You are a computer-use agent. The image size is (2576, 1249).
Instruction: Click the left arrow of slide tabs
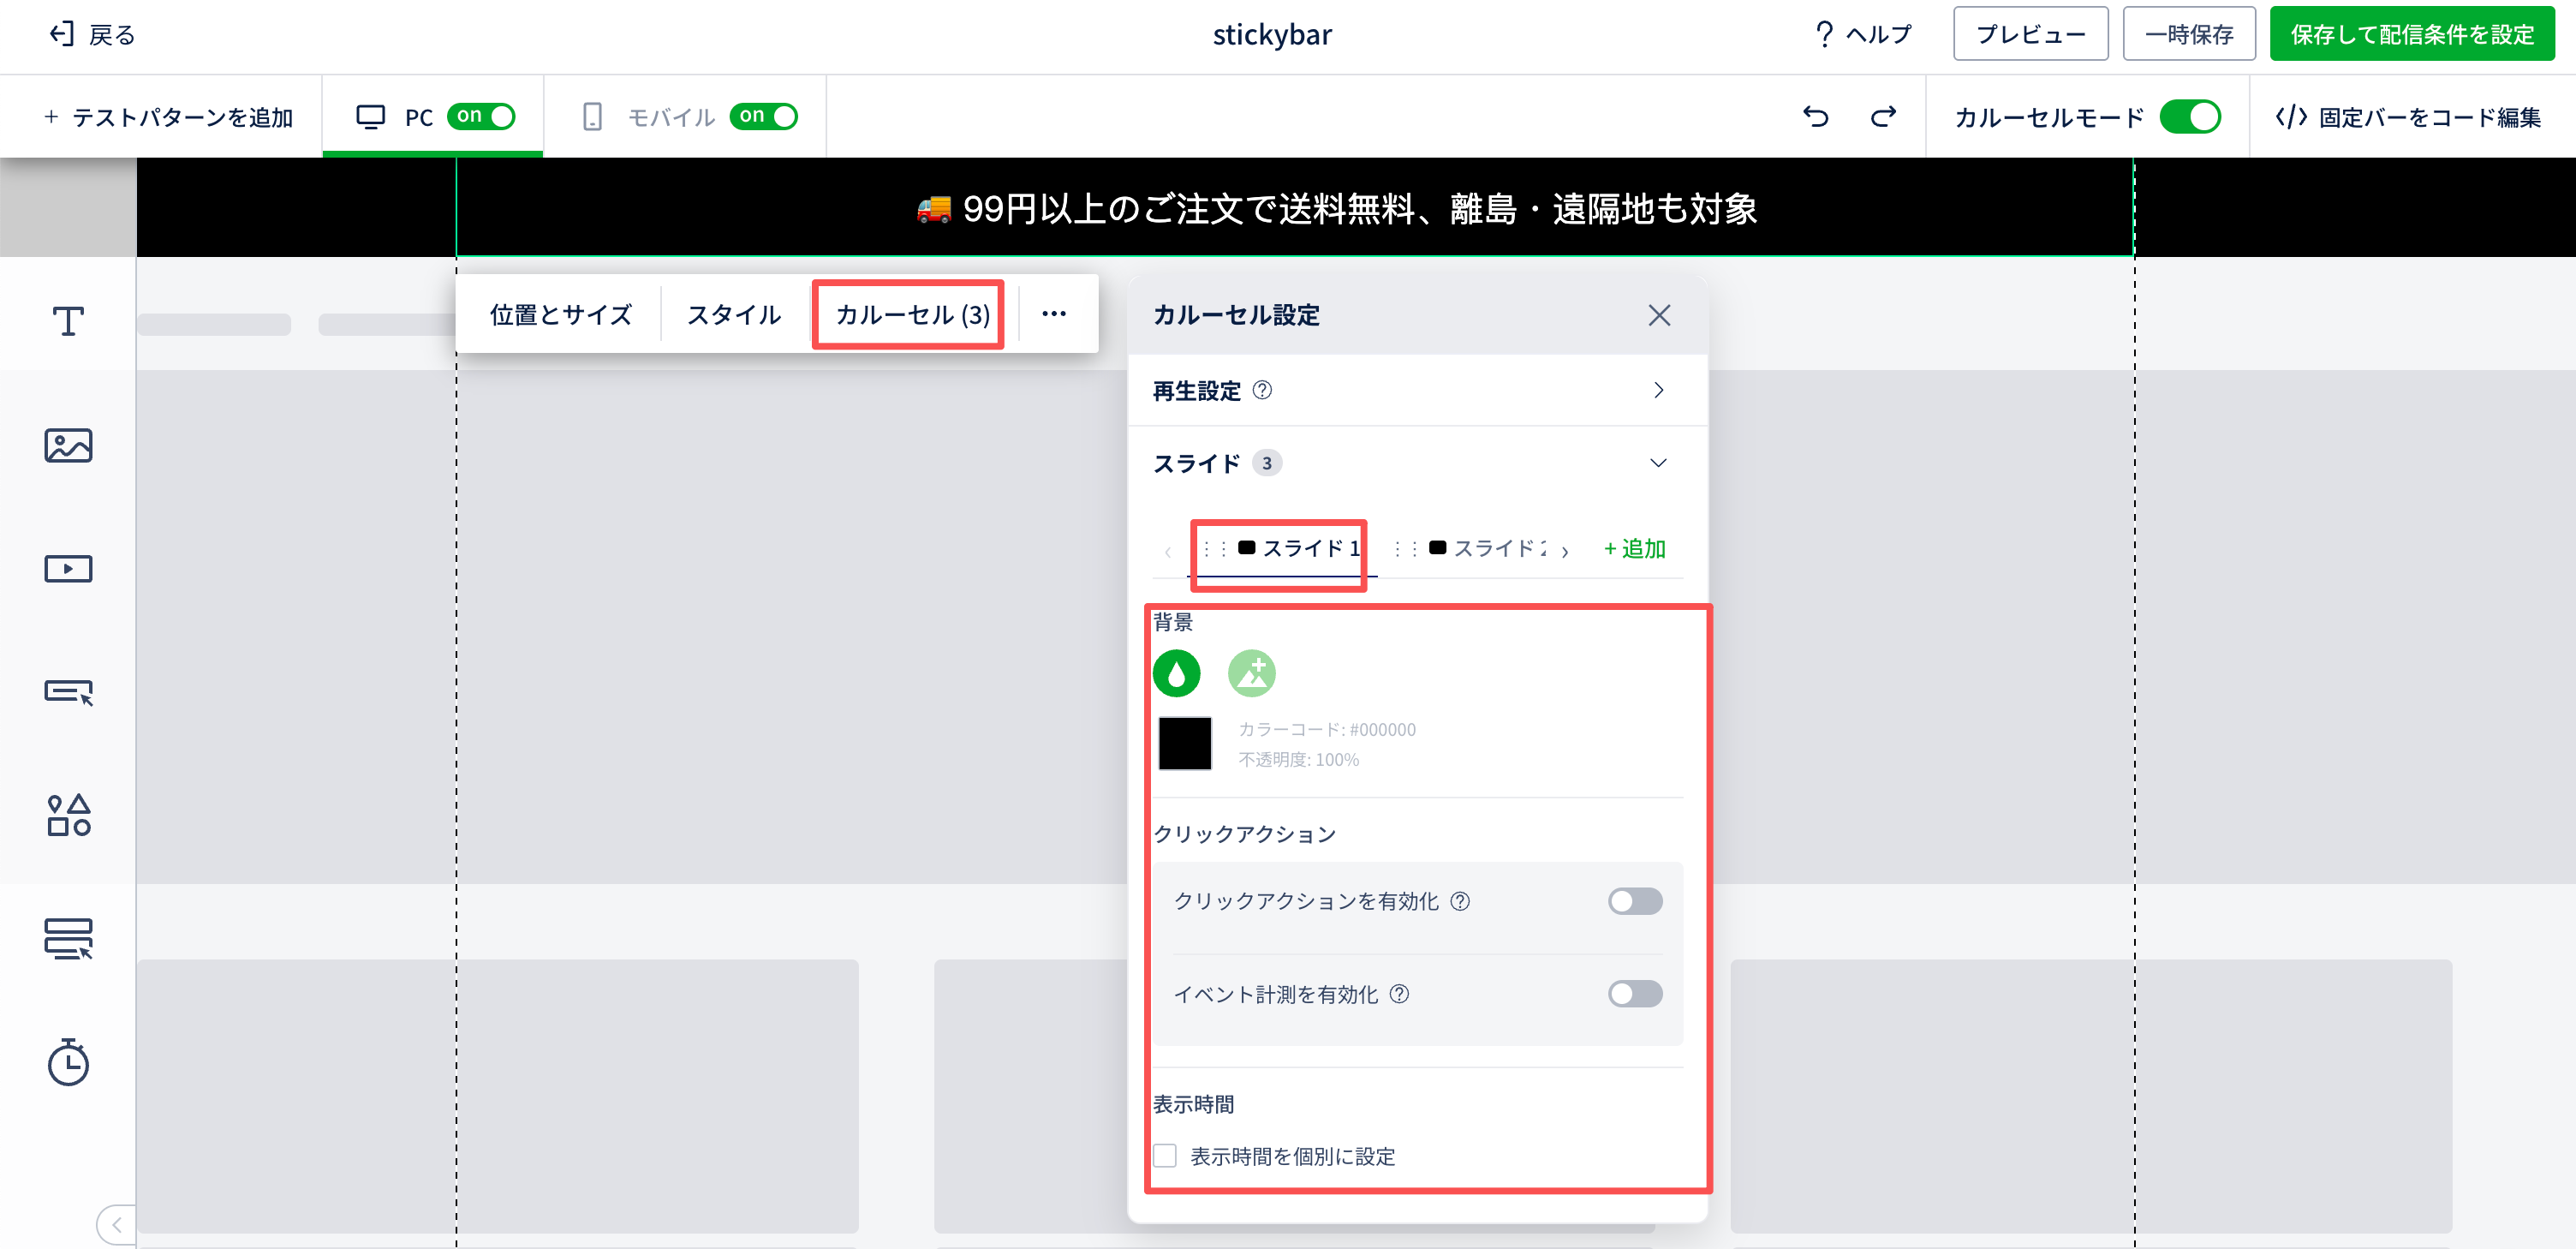[1167, 551]
